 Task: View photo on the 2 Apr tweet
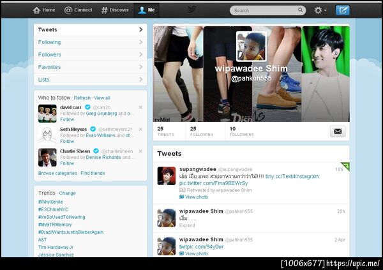pos(197,253)
